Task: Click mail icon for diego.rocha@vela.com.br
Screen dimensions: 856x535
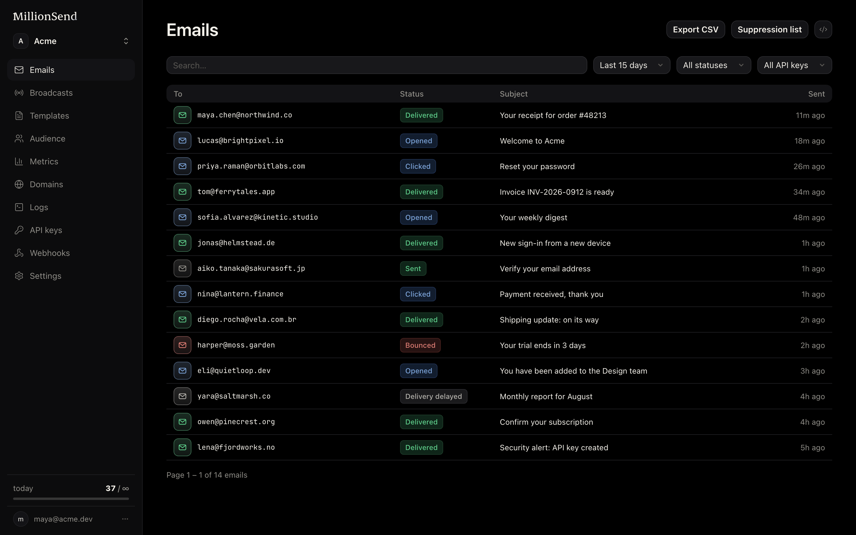Action: pyautogui.click(x=182, y=319)
